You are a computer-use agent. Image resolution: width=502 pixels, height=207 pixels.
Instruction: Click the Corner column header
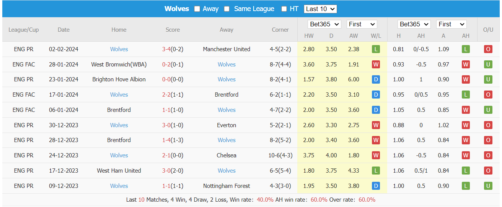click(280, 30)
